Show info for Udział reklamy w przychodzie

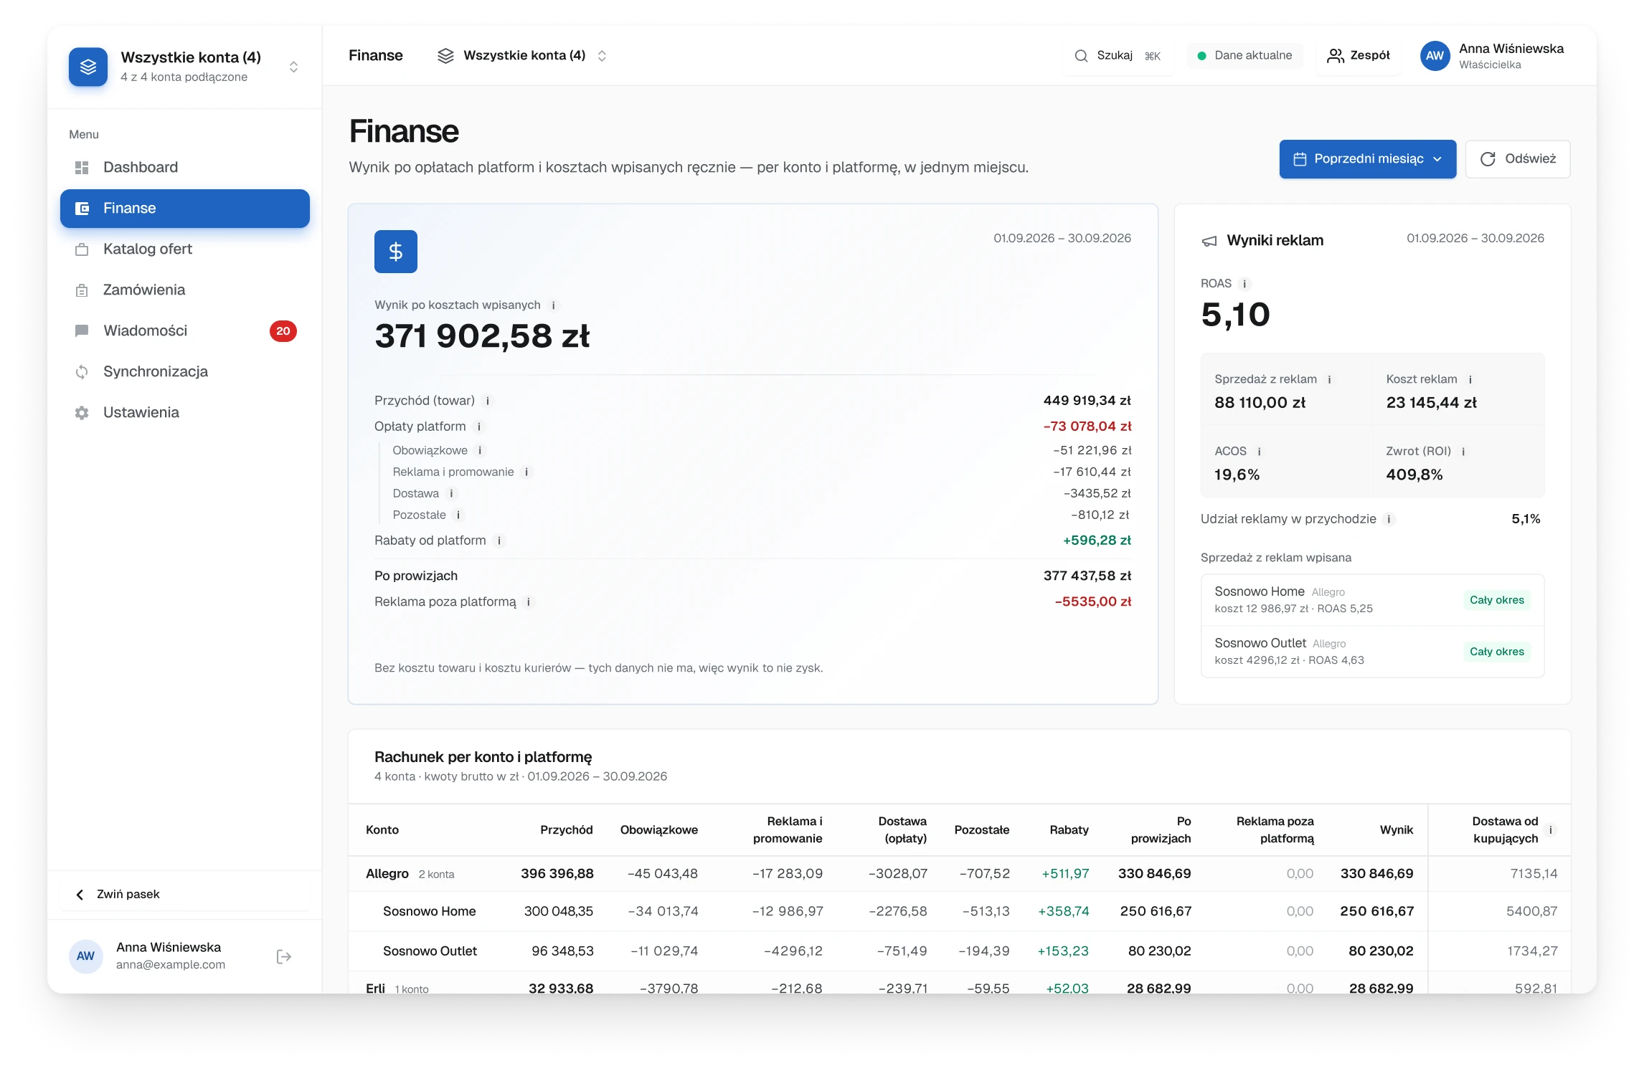tap(1389, 520)
